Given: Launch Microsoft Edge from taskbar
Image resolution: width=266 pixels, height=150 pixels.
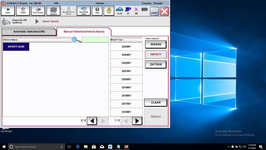Looking at the screenshot, I should 78,147.
